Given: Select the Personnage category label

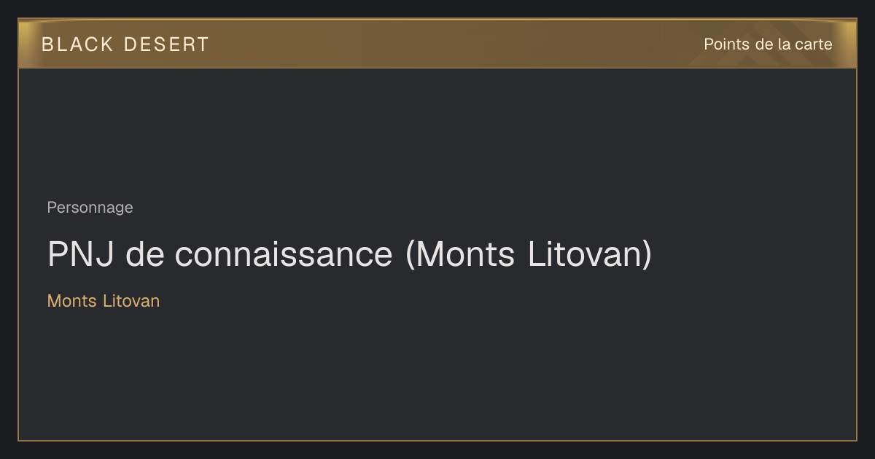Looking at the screenshot, I should click(x=90, y=208).
